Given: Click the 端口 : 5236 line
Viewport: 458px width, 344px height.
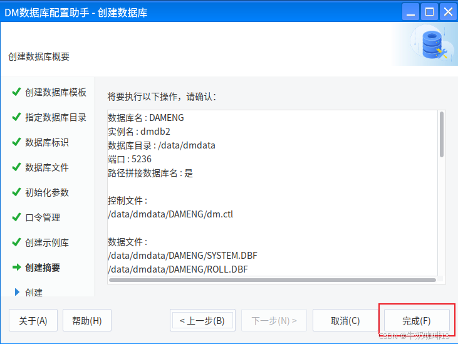Looking at the screenshot, I should click(130, 159).
